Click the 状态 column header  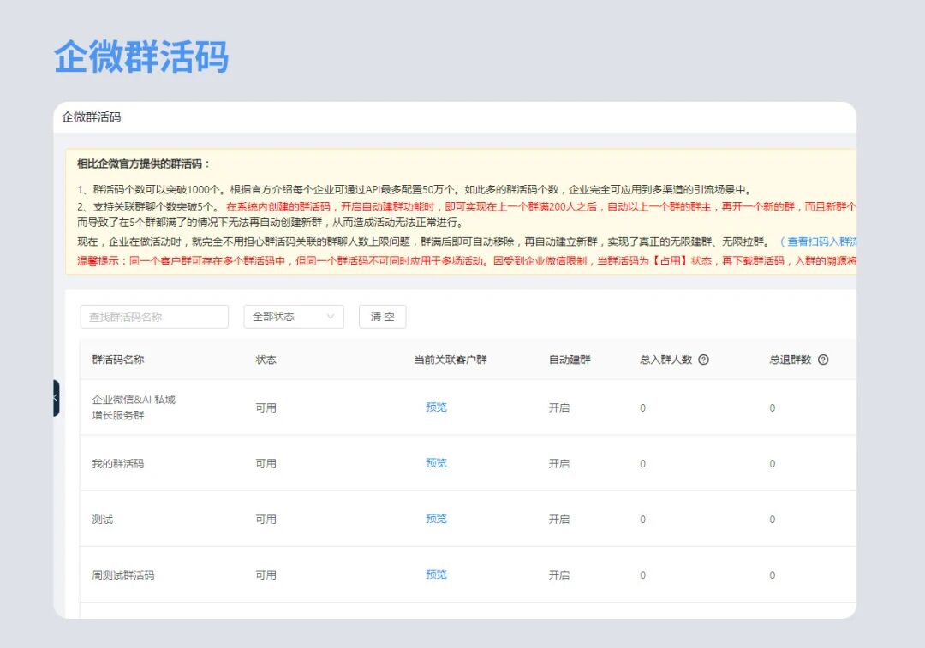pyautogui.click(x=266, y=360)
